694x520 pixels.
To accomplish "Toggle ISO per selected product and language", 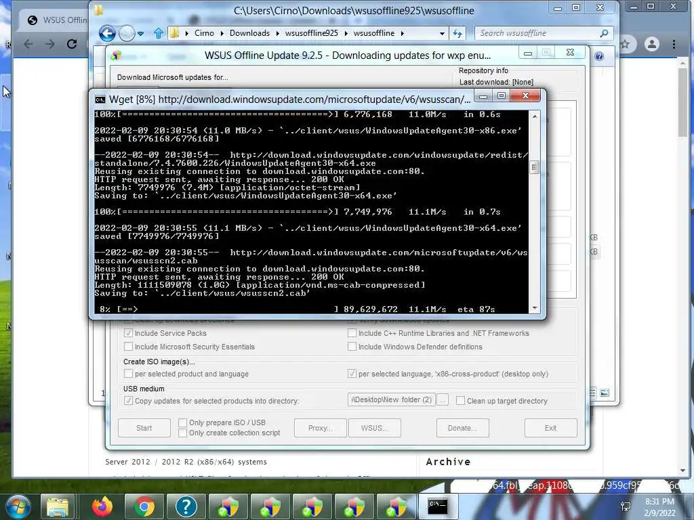I will pos(128,374).
